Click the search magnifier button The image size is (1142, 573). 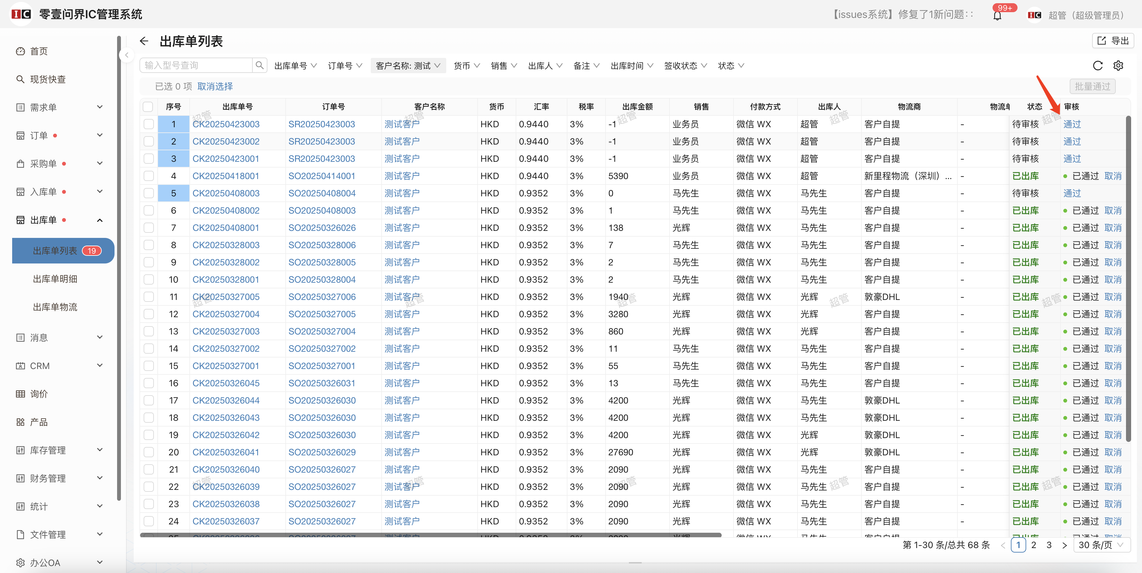tap(260, 66)
